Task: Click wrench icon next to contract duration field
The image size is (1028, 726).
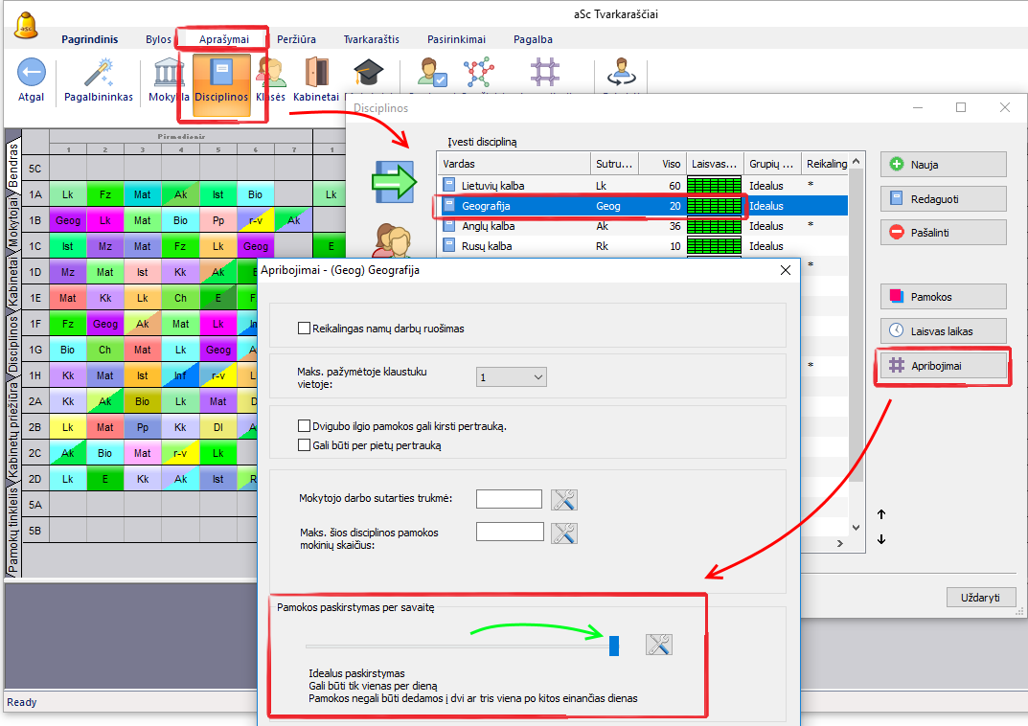Action: [564, 499]
